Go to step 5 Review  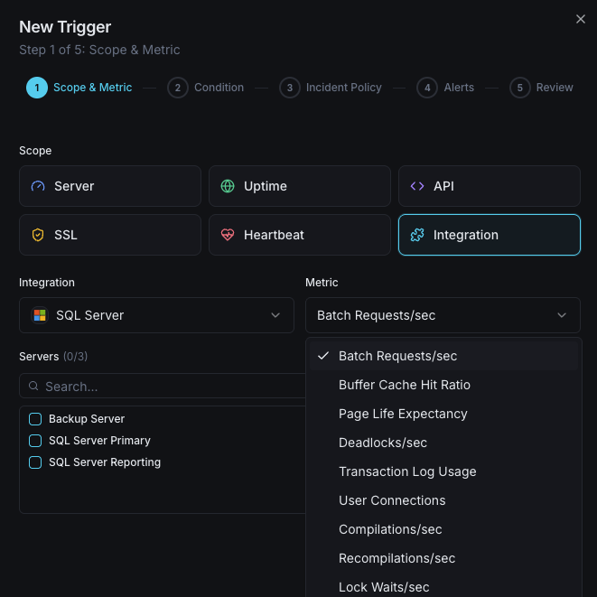click(x=541, y=88)
